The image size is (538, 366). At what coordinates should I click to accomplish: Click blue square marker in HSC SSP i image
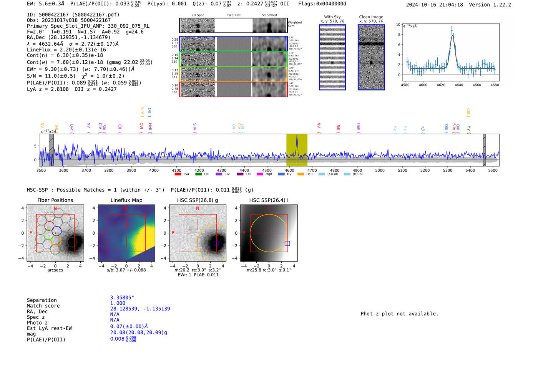[287, 243]
